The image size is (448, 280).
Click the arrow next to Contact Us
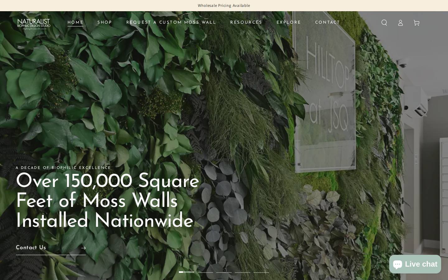pyautogui.click(x=83, y=248)
